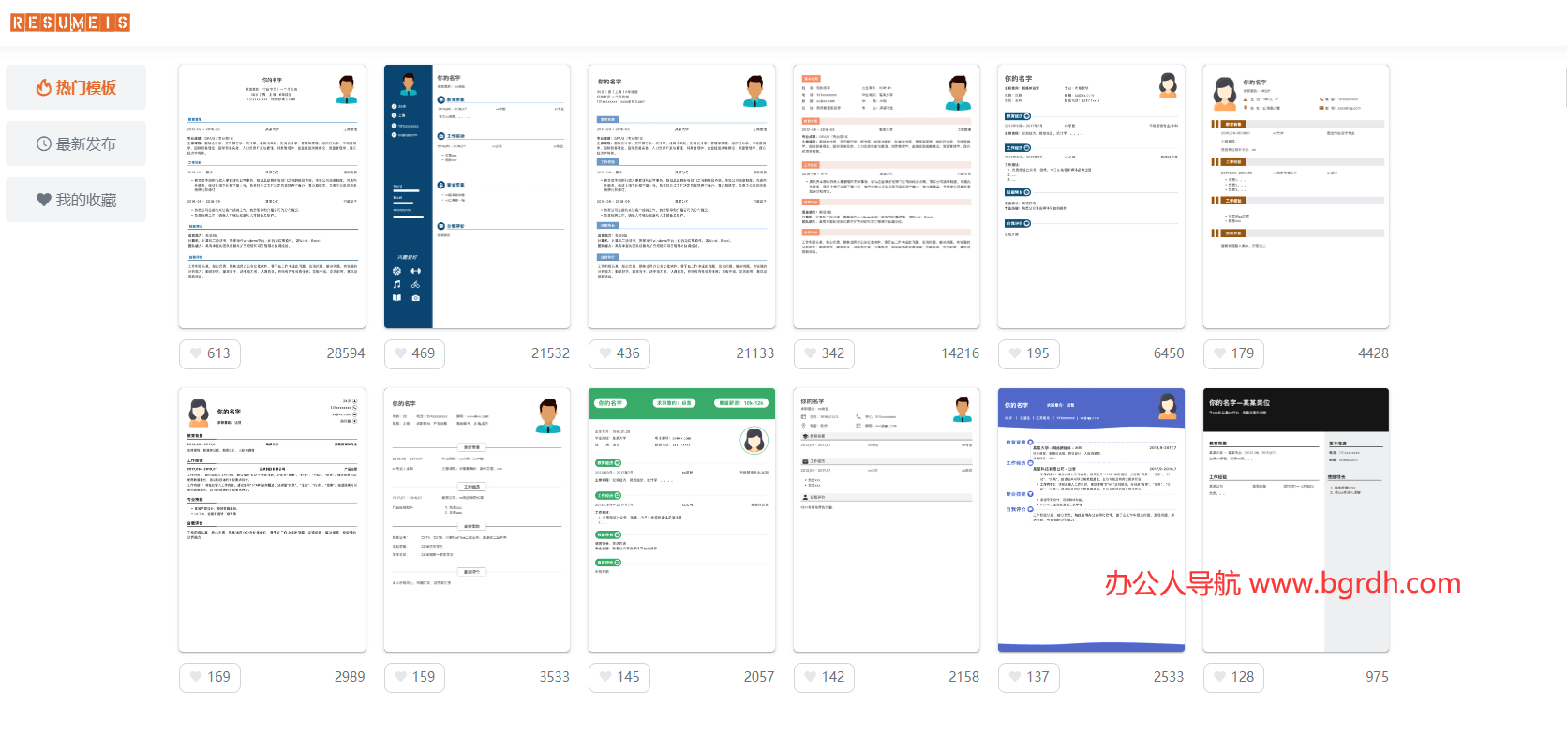Click the heart icon next to 195
This screenshot has width=1567, height=752.
pyautogui.click(x=1015, y=353)
